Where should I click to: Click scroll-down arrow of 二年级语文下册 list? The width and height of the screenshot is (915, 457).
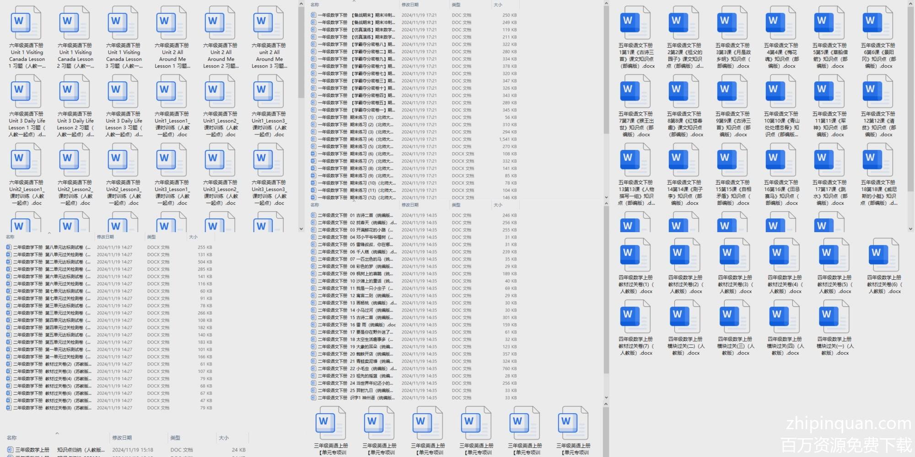coord(606,398)
